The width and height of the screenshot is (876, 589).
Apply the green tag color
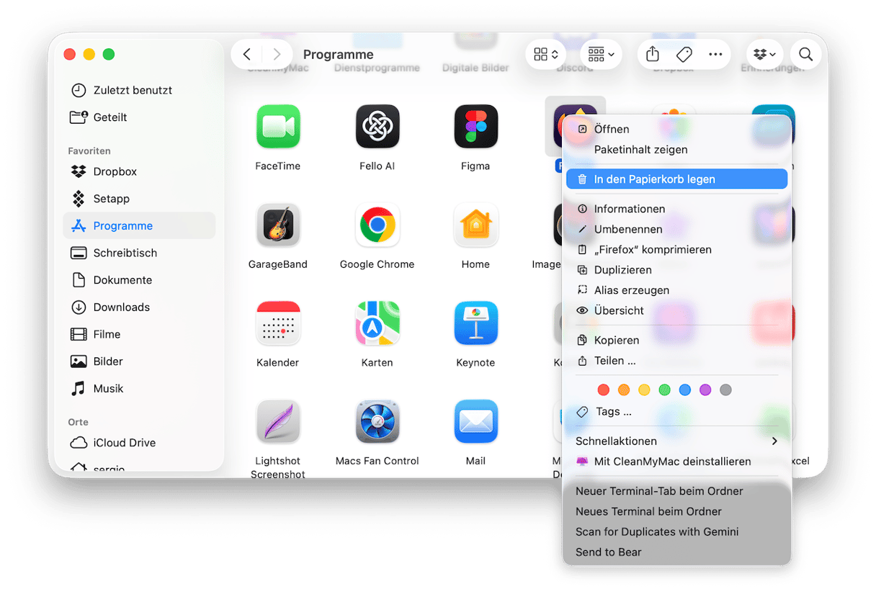(665, 390)
